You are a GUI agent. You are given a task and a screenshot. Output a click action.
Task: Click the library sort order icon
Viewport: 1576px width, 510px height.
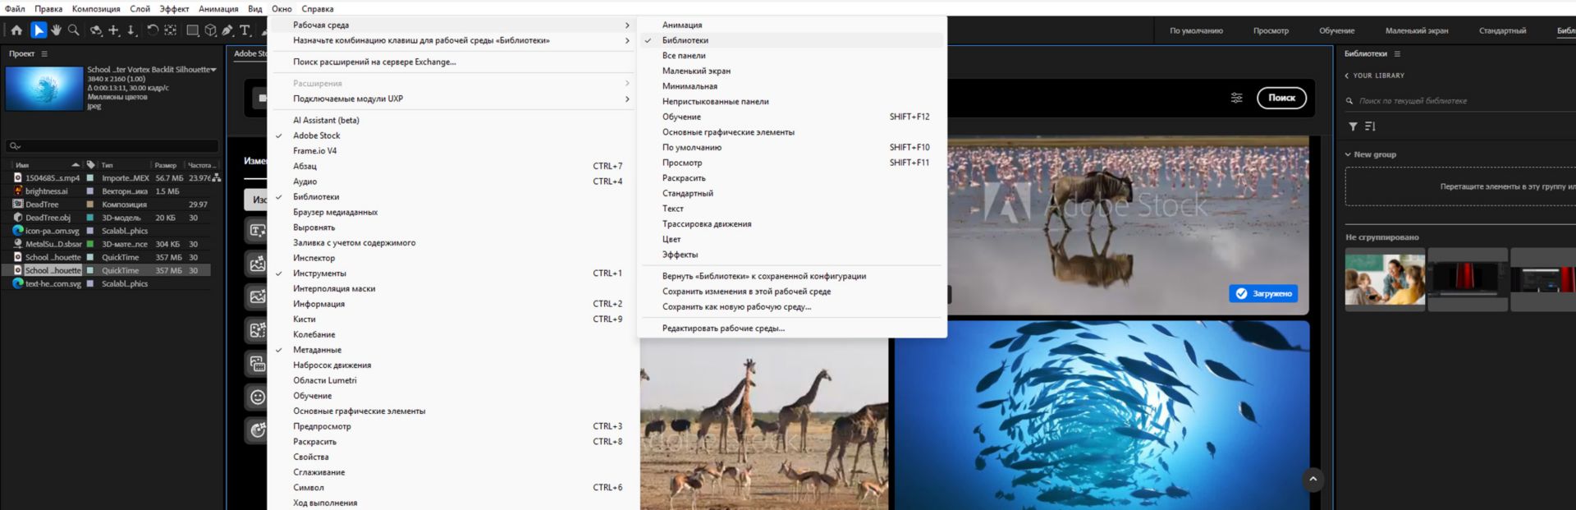tap(1370, 126)
